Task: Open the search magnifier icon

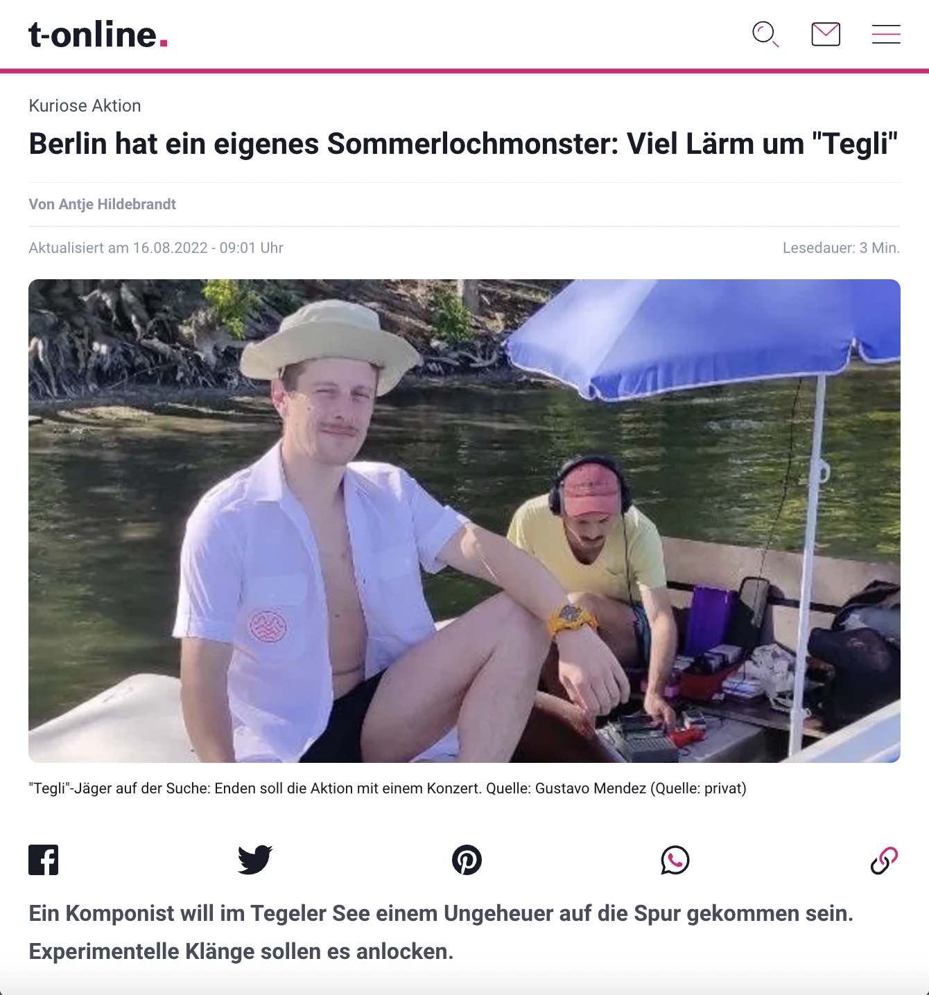Action: tap(765, 34)
